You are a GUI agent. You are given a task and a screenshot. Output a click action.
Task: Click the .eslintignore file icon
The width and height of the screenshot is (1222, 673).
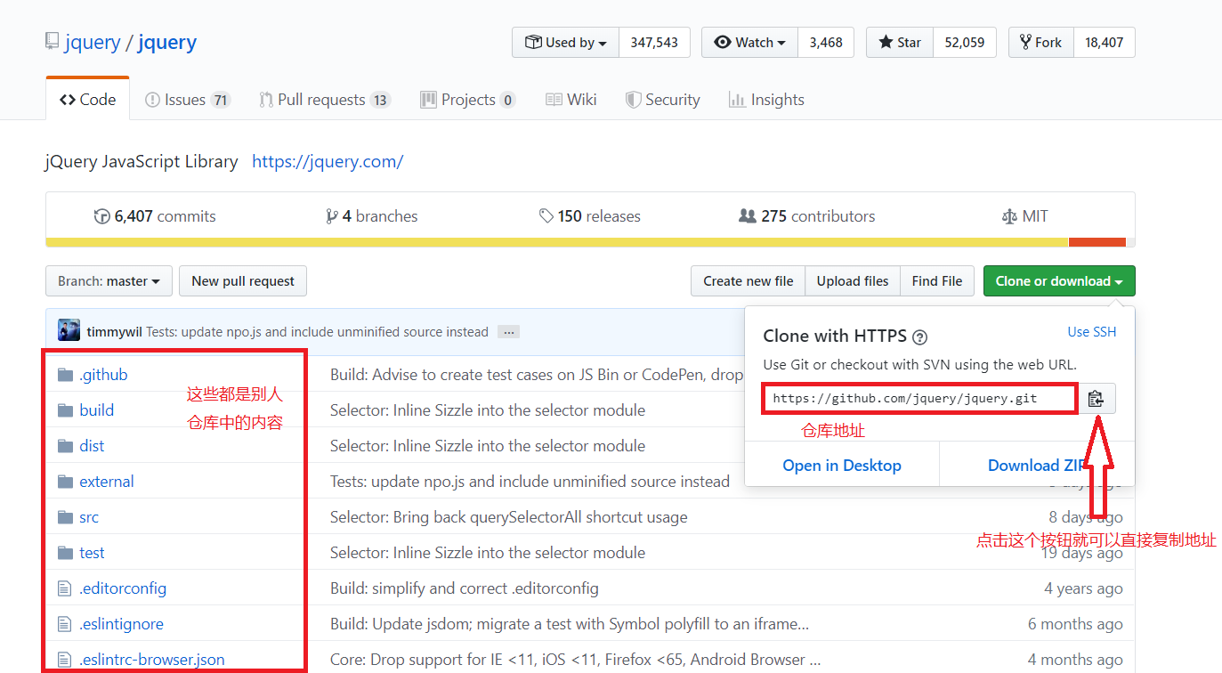64,624
